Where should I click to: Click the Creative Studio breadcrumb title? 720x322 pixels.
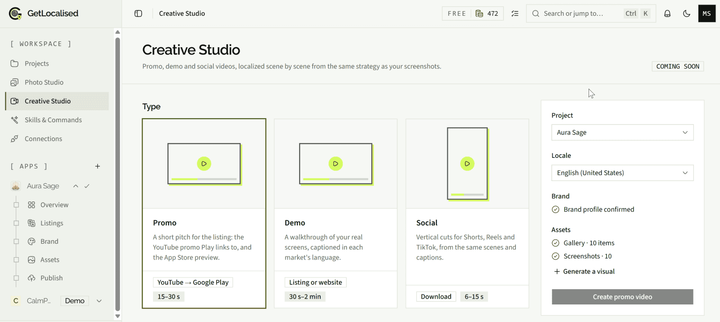(182, 13)
